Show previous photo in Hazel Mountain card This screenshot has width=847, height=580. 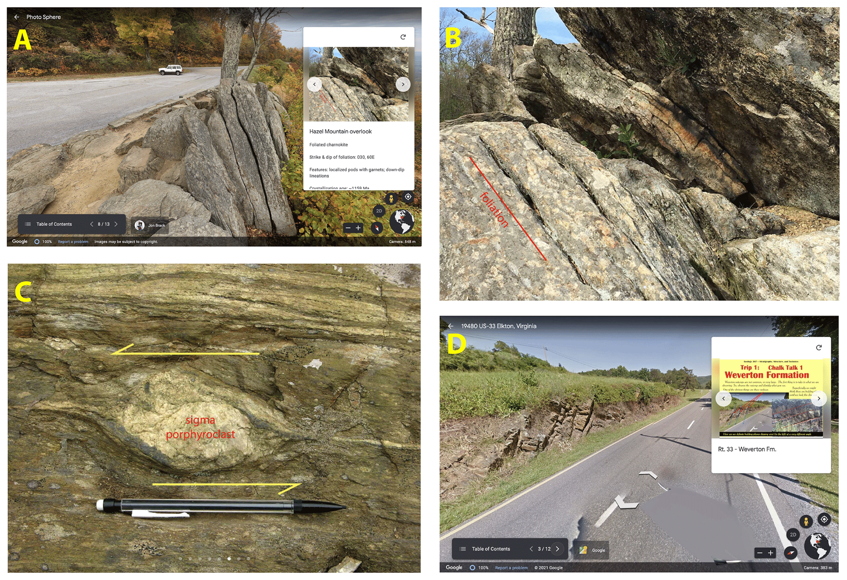[314, 84]
